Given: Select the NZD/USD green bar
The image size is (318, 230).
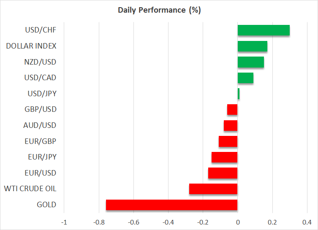Looking at the screenshot, I should pyautogui.click(x=250, y=62).
